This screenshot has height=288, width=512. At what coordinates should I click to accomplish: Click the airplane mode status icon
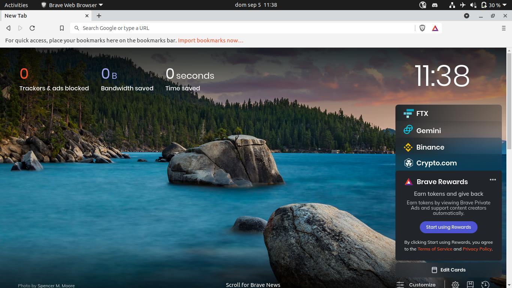pyautogui.click(x=463, y=5)
